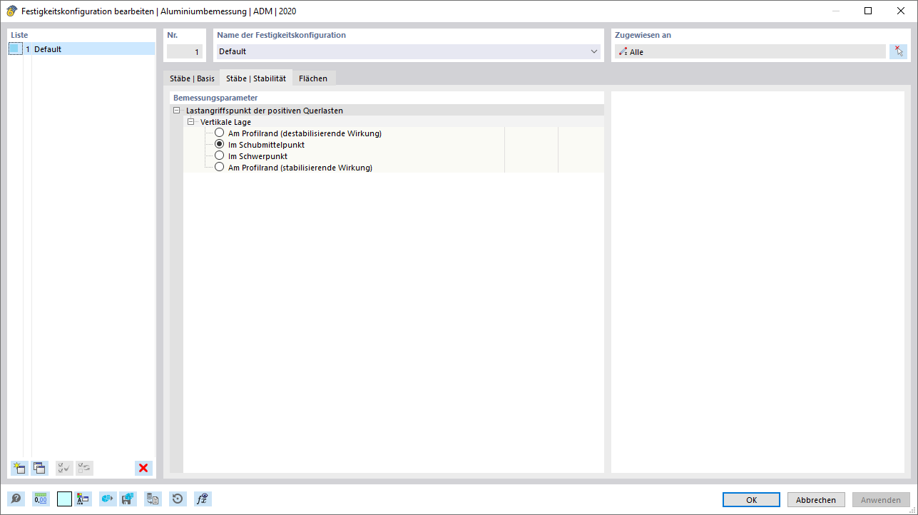This screenshot has width=918, height=515.
Task: Click the Vertikale Lage label
Action: 225,122
